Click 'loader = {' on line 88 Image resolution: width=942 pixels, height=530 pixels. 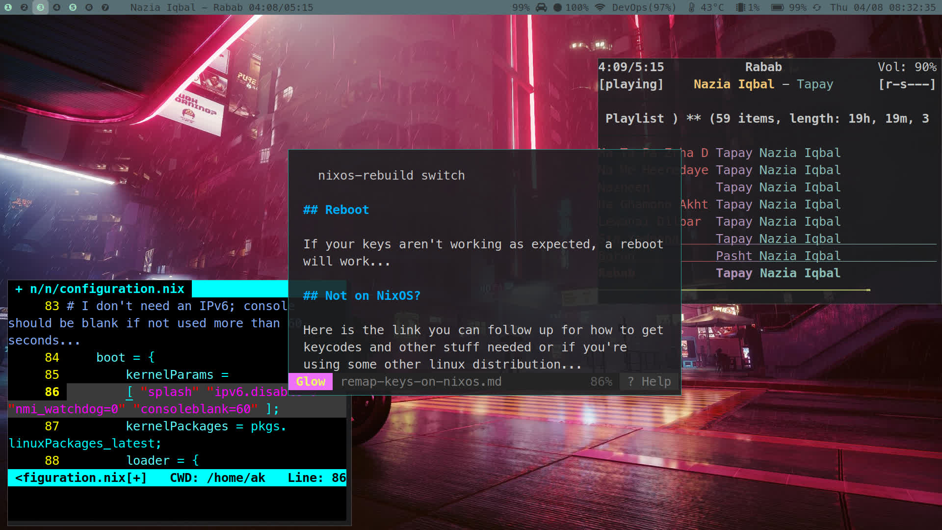pyautogui.click(x=162, y=460)
